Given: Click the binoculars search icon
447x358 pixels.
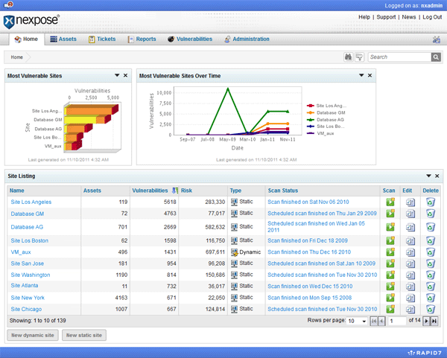Looking at the screenshot, I should click(x=349, y=57).
